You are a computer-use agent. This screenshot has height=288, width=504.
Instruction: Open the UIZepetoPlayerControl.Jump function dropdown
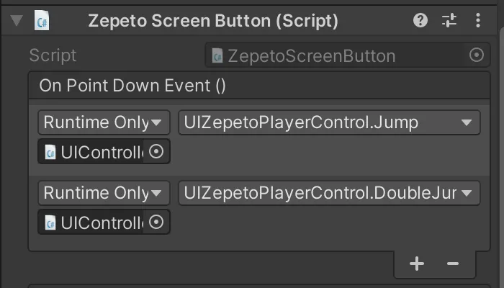(330, 122)
